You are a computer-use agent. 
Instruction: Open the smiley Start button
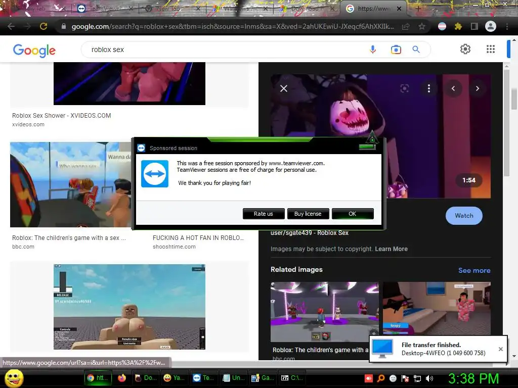coord(14,378)
